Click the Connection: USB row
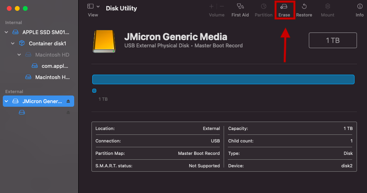Viewport: 367px width, 193px height. tap(158, 141)
